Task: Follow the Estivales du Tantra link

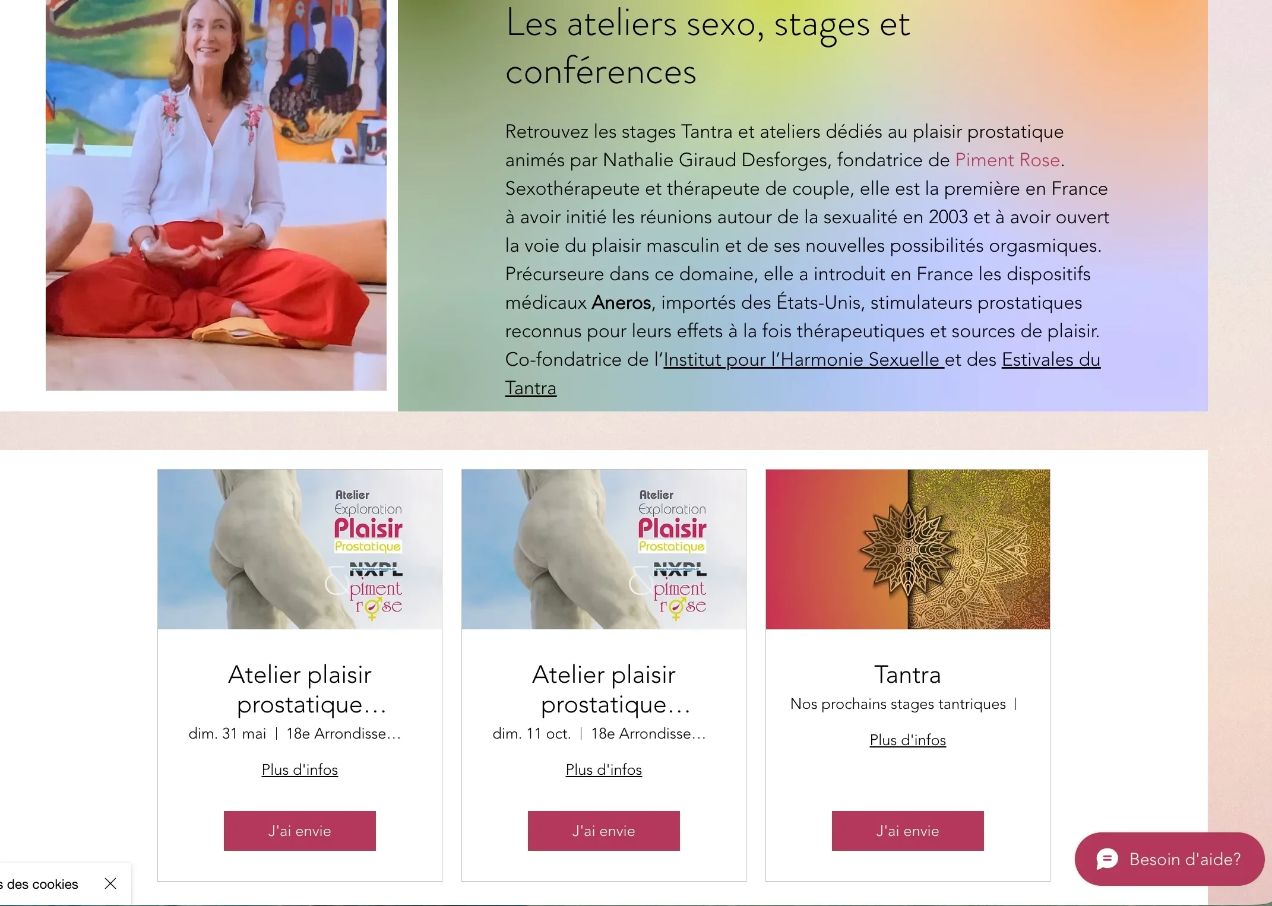Action: 803,374
